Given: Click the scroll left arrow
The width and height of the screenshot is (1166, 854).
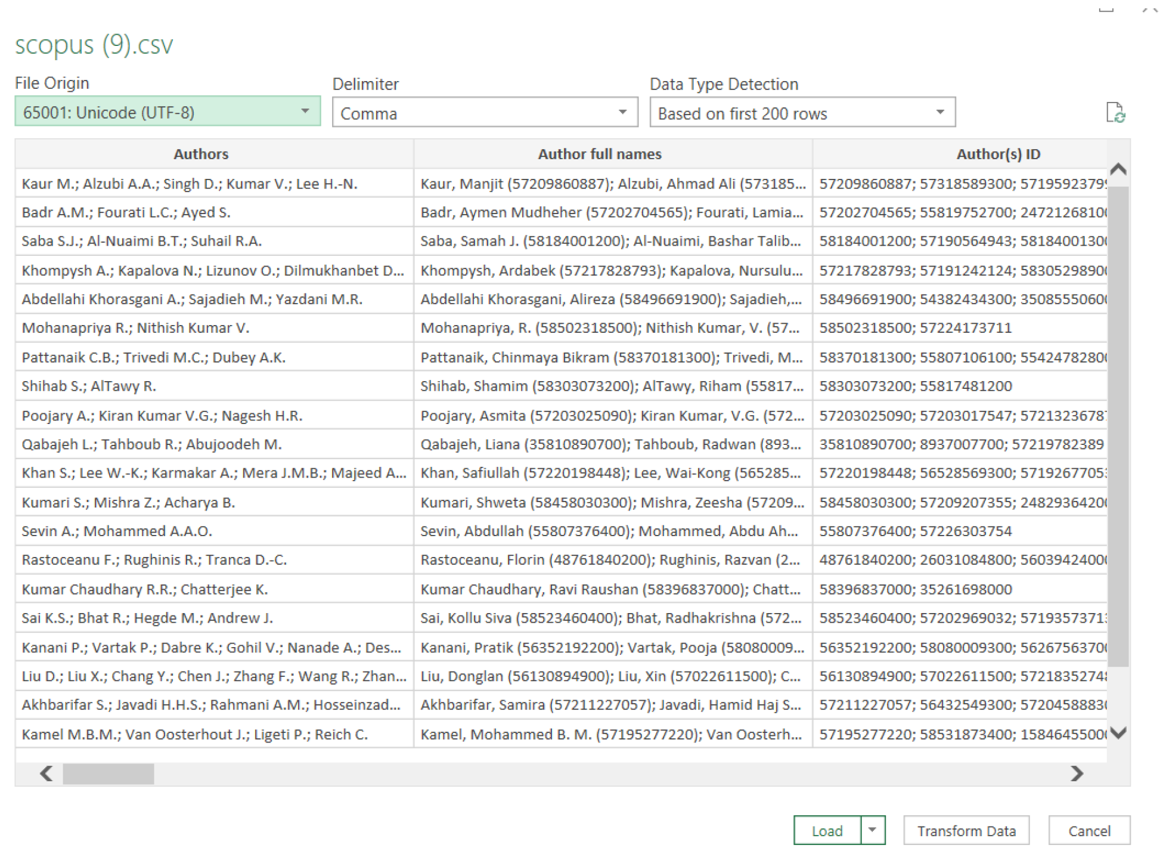Looking at the screenshot, I should 46,773.
